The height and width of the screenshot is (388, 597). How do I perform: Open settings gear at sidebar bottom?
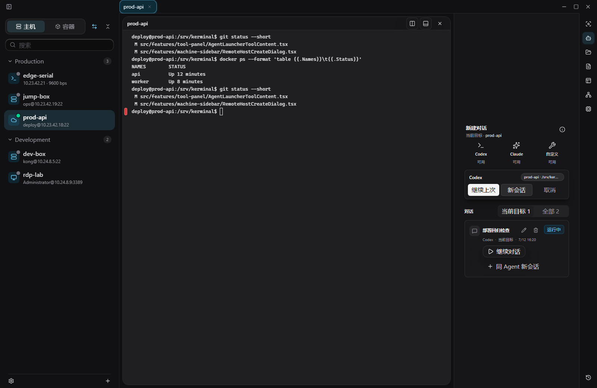click(x=11, y=381)
